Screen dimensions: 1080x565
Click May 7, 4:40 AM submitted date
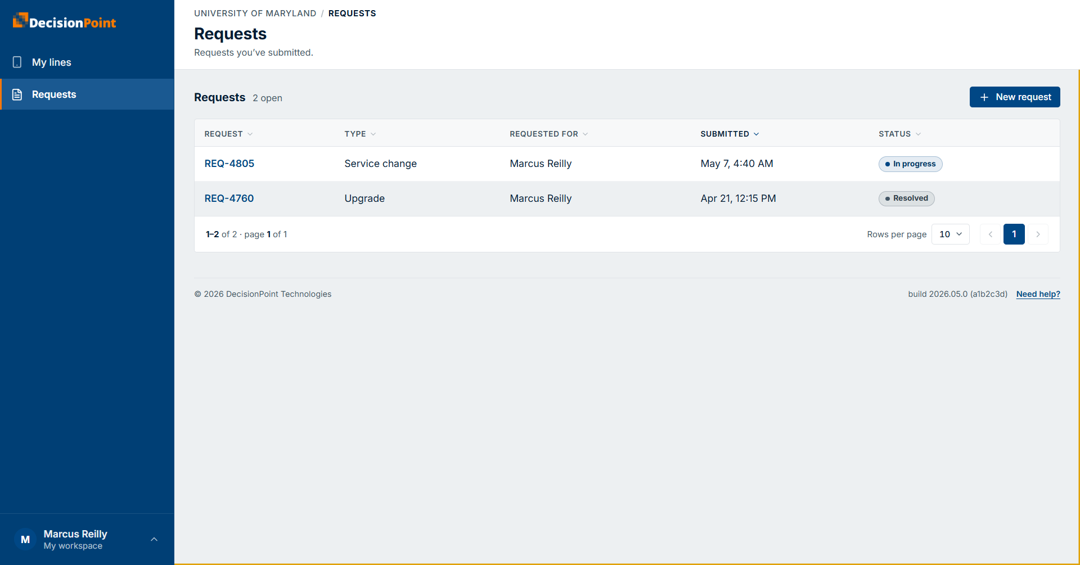[x=737, y=164]
